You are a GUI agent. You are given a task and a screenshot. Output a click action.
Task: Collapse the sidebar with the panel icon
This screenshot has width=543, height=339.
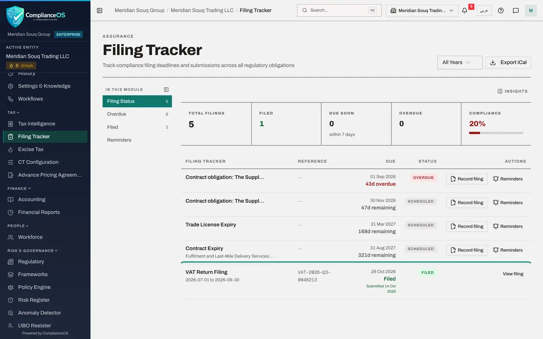pyautogui.click(x=100, y=11)
